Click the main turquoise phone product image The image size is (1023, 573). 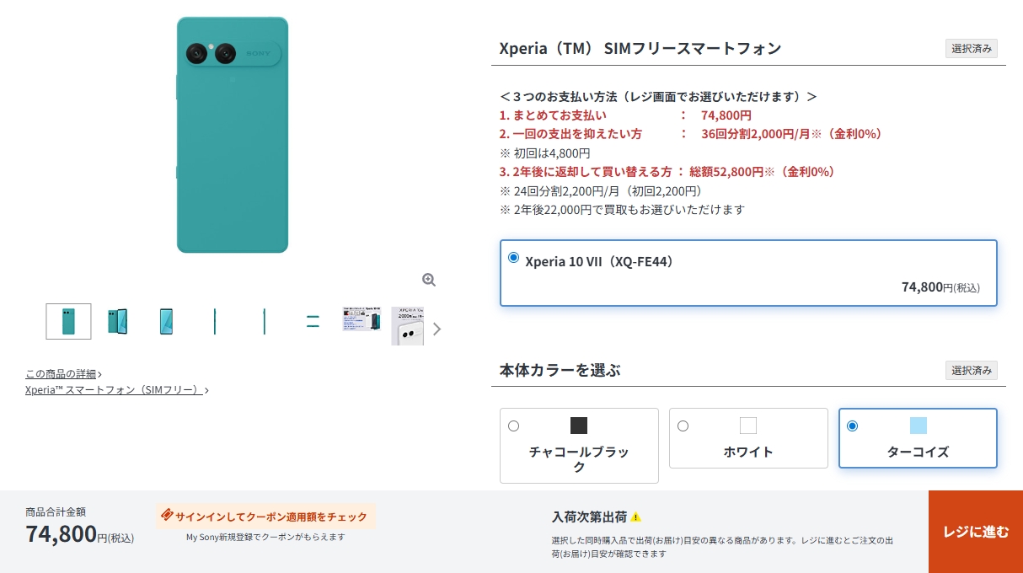coord(233,135)
